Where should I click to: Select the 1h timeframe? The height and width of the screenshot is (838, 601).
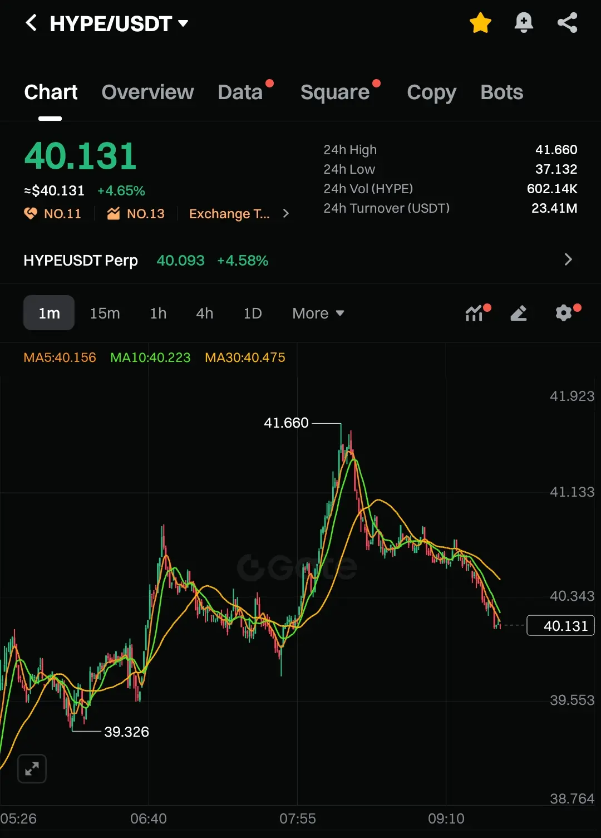click(158, 313)
